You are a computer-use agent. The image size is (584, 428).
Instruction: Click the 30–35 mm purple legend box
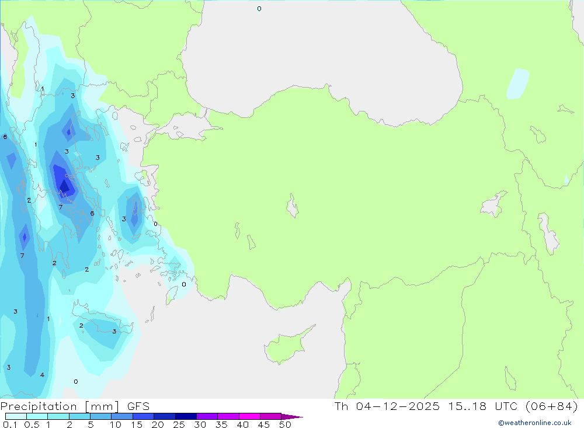tap(207, 416)
